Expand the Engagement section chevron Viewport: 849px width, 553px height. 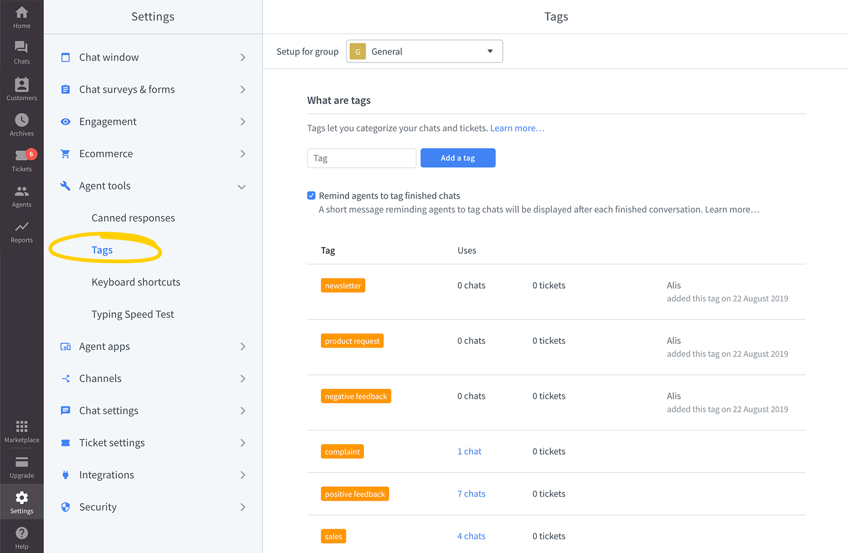243,121
